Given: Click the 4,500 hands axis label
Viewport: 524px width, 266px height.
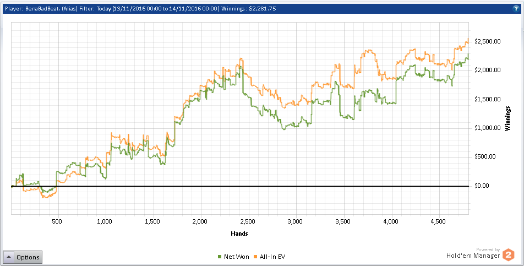Looking at the screenshot, I should (439, 221).
